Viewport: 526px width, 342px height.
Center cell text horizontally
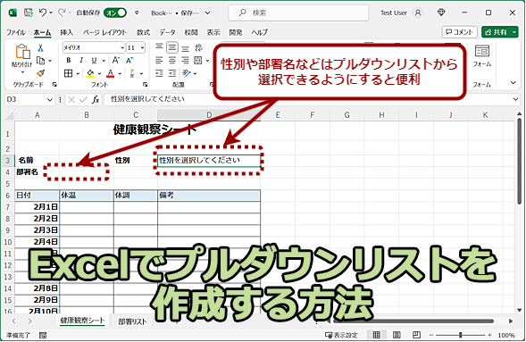click(172, 61)
